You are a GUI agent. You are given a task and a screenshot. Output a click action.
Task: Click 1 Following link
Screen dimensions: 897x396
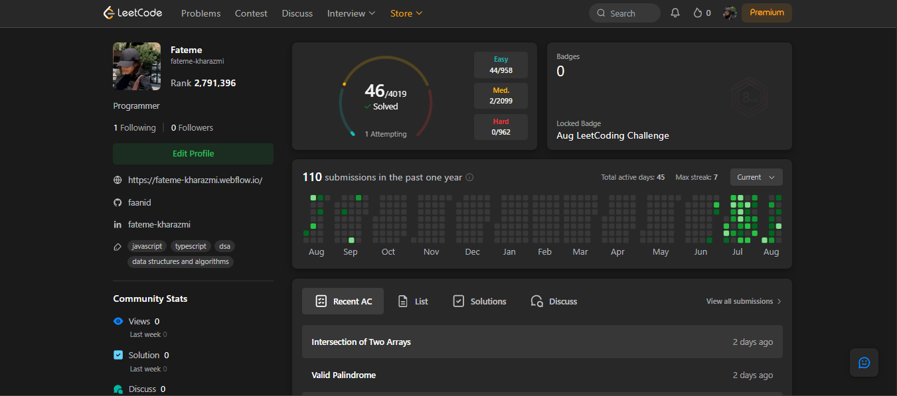tap(135, 128)
